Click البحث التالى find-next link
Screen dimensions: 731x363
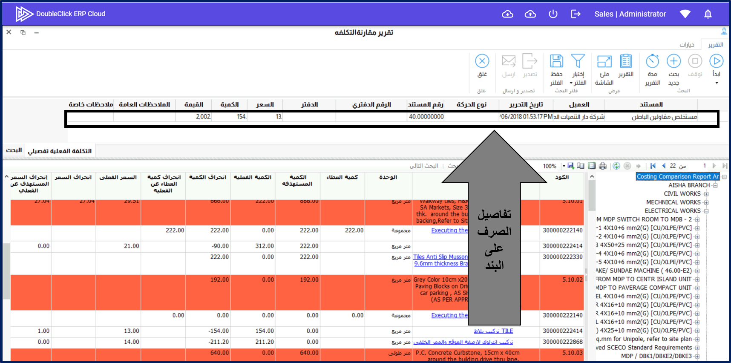(424, 166)
